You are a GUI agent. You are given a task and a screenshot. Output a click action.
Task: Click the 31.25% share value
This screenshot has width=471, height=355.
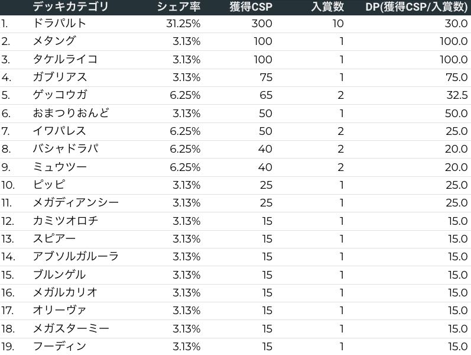183,24
